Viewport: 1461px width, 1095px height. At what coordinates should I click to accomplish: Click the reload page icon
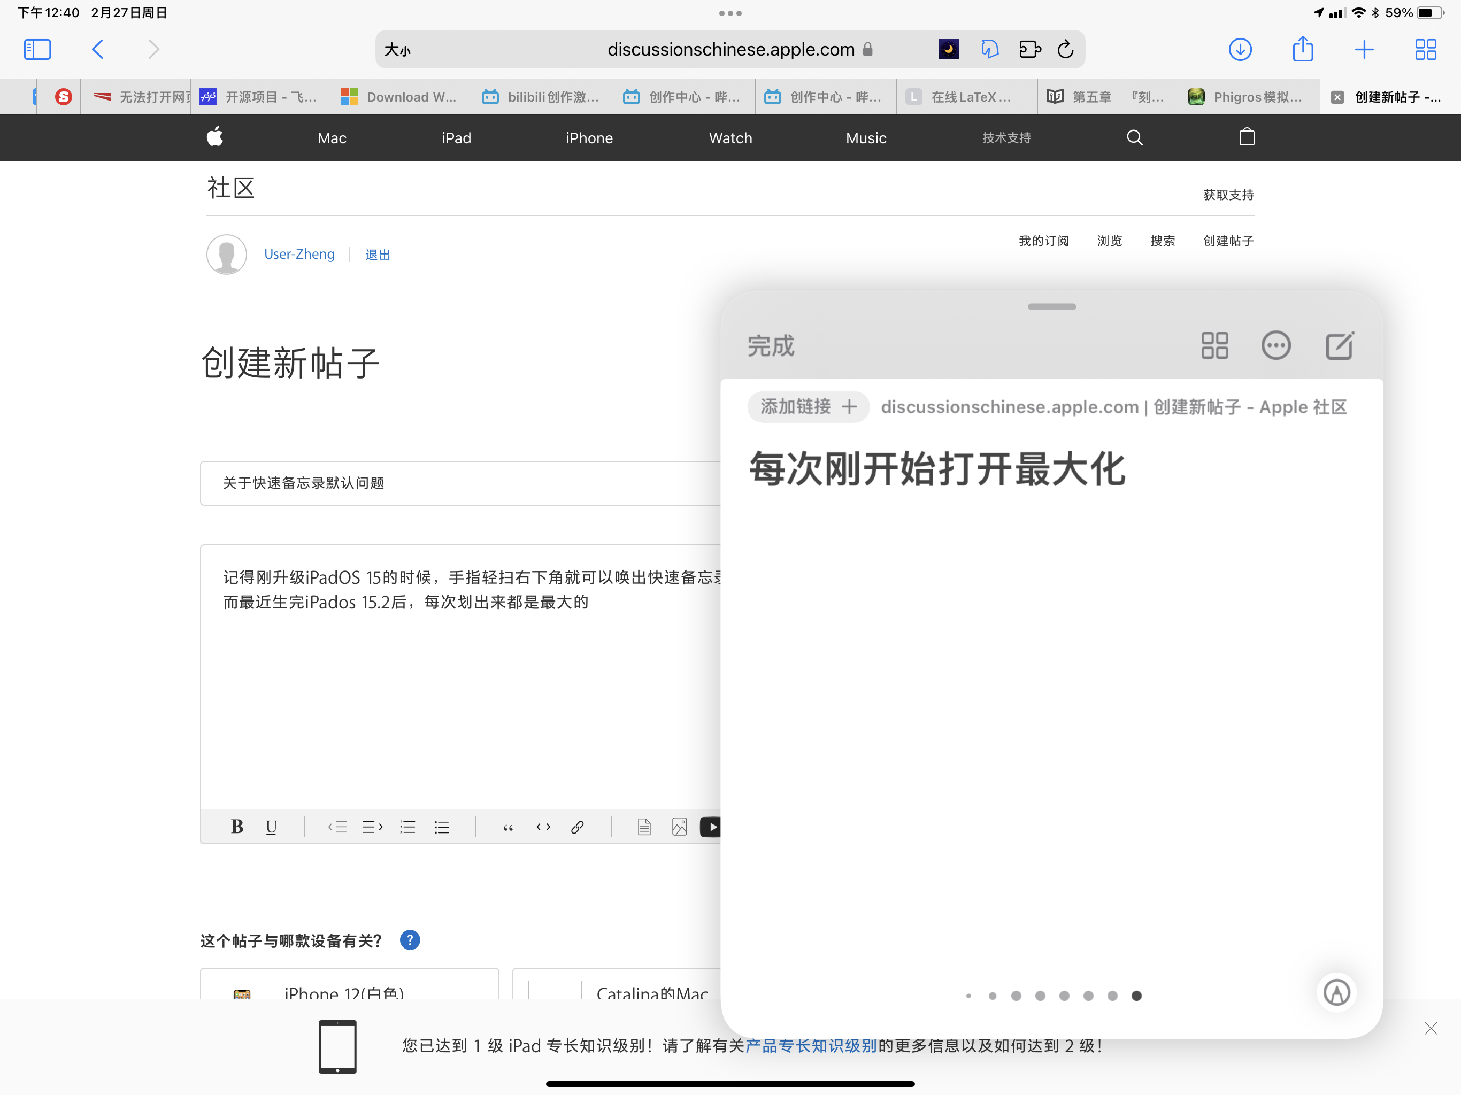[x=1065, y=50]
